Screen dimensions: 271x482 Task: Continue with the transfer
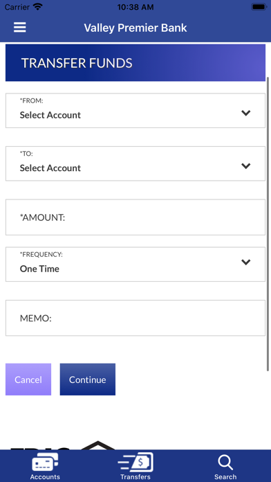[x=88, y=380]
